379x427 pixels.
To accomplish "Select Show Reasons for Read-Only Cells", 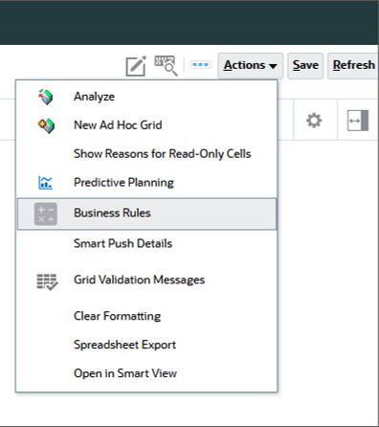I will (x=146, y=154).
